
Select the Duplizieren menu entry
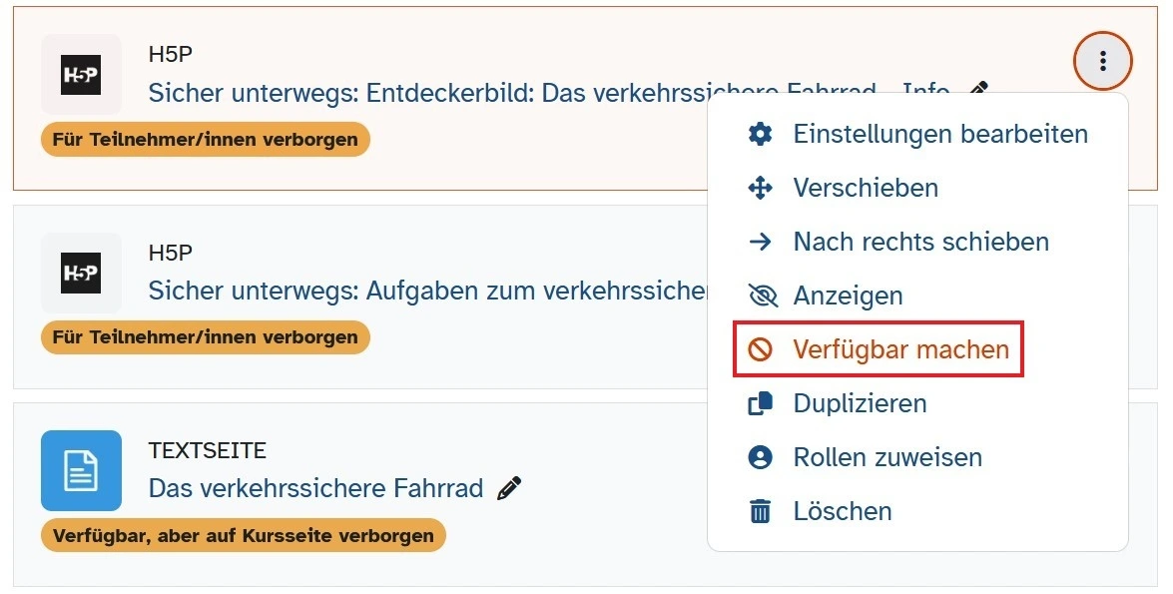[x=860, y=403]
